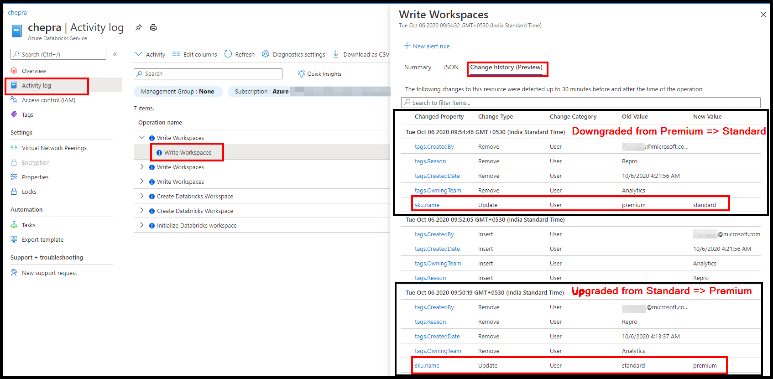
Task: Open Quick Insights
Action: point(319,74)
